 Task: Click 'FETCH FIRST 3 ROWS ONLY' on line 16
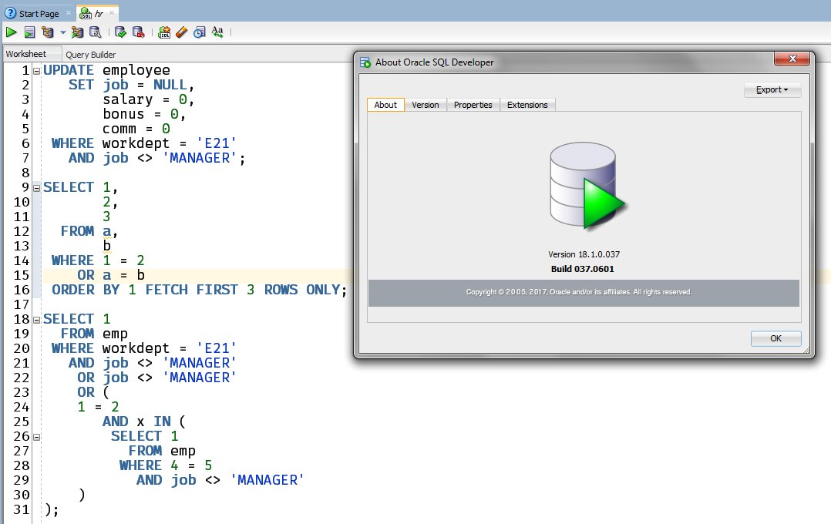pos(243,290)
